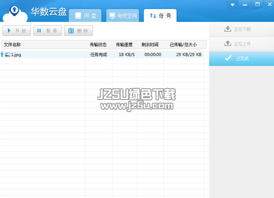Click the 暂停 pause button
The image size is (274, 198).
48,31
